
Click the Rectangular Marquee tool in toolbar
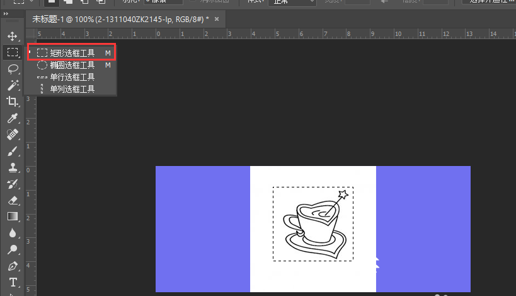point(12,52)
